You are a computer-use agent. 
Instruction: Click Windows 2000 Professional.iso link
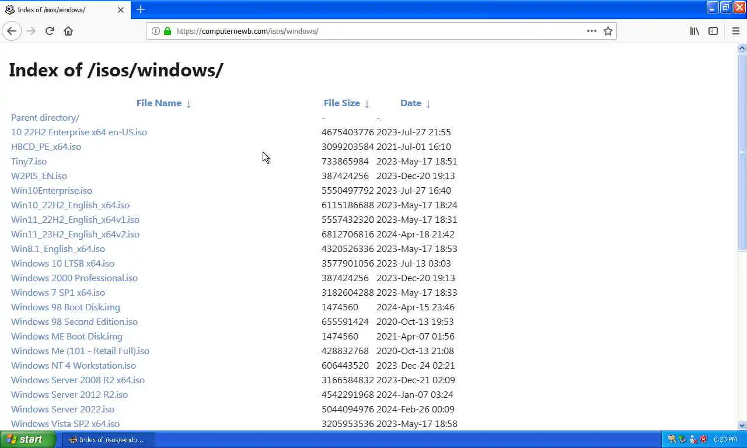click(74, 278)
